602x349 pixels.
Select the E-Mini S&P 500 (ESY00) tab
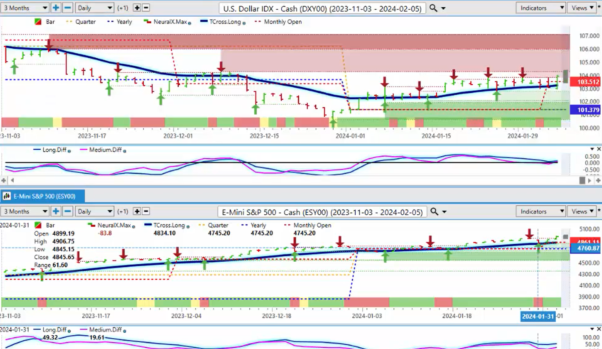coord(43,196)
